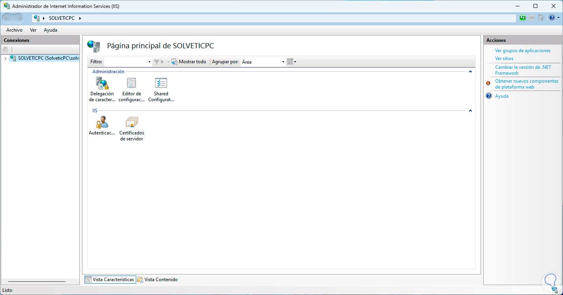Open the Shared Configuration feature
The height and width of the screenshot is (295, 563).
click(161, 90)
